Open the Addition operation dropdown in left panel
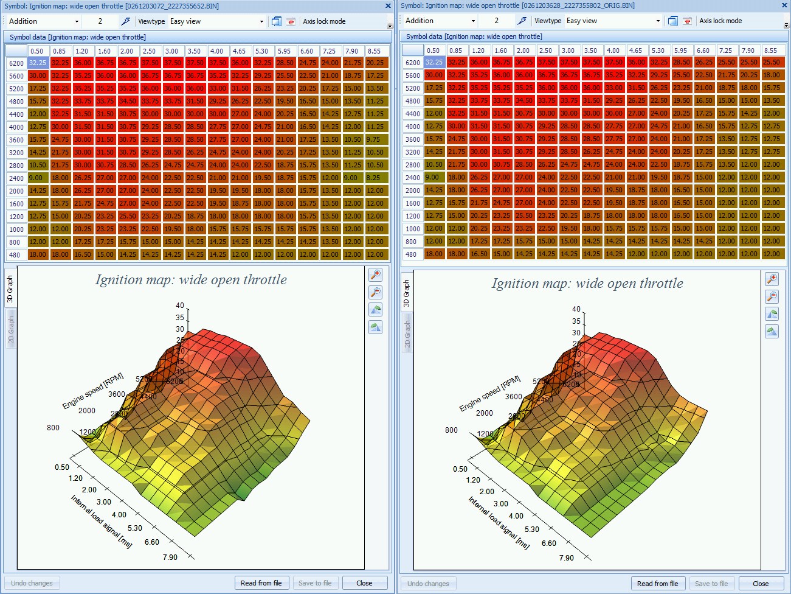 [77, 21]
